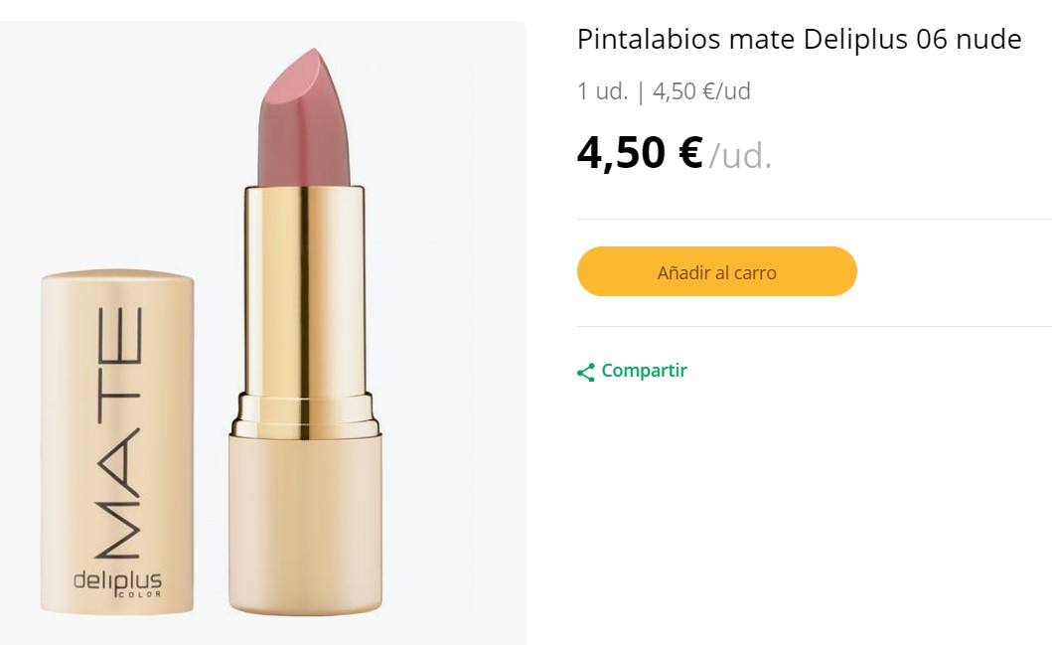Click the green share icon
The height and width of the screenshot is (645, 1052).
tap(586, 372)
